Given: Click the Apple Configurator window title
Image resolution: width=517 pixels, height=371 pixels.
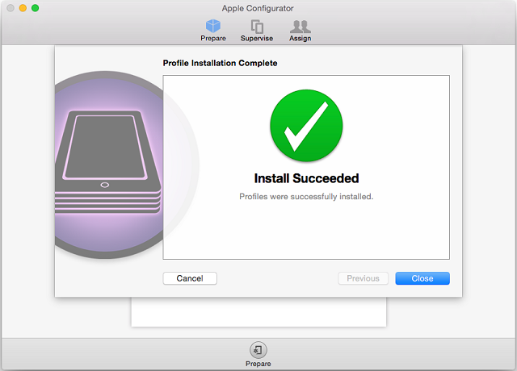Looking at the screenshot, I should tap(258, 8).
